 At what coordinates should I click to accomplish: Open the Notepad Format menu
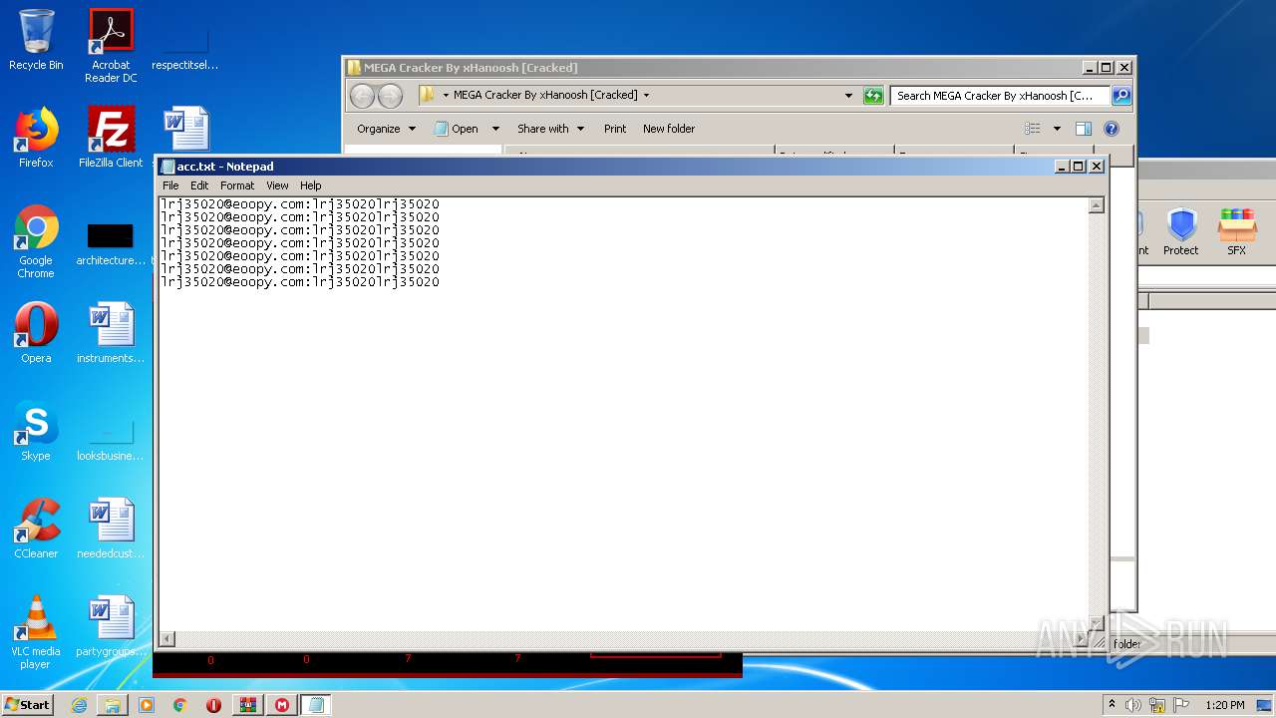(237, 185)
